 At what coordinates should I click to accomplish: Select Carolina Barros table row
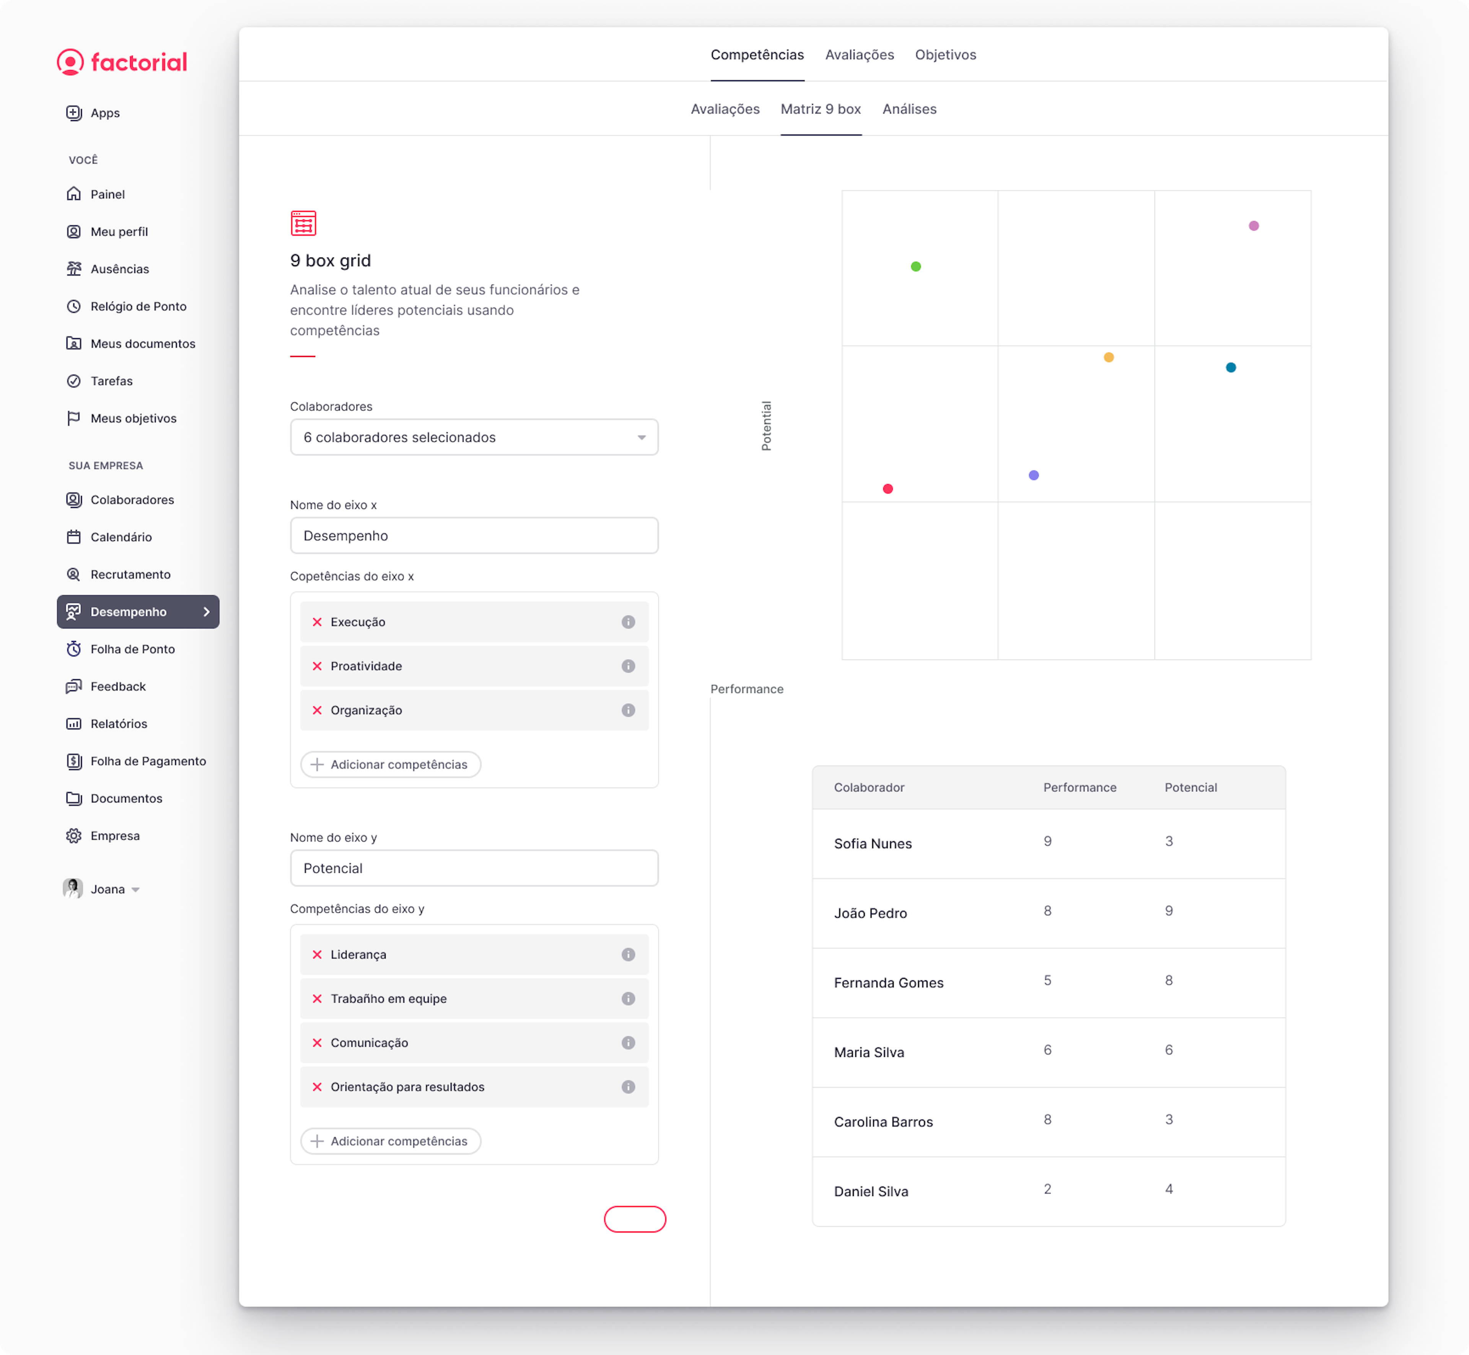1050,1123
